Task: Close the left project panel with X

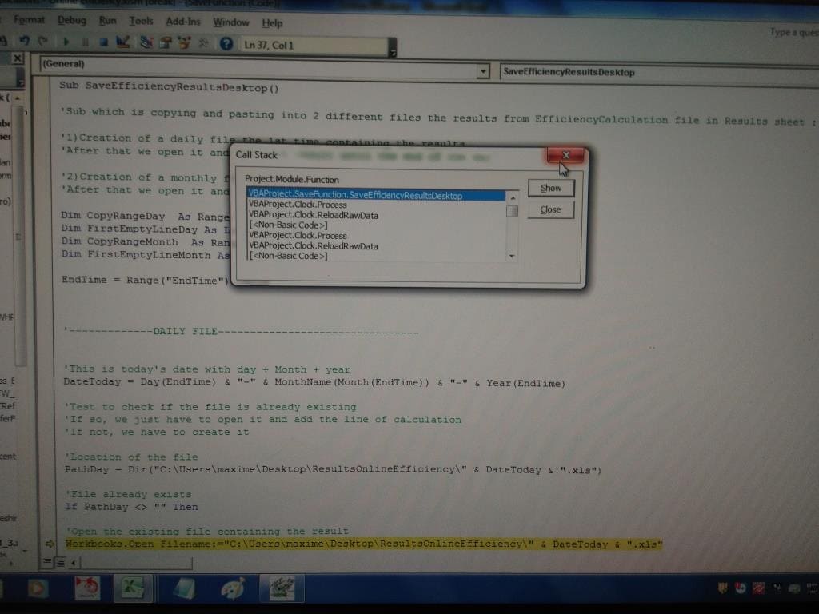Action: click(x=18, y=58)
